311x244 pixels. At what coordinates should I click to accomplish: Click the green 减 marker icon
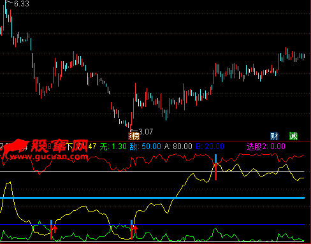(x=293, y=136)
